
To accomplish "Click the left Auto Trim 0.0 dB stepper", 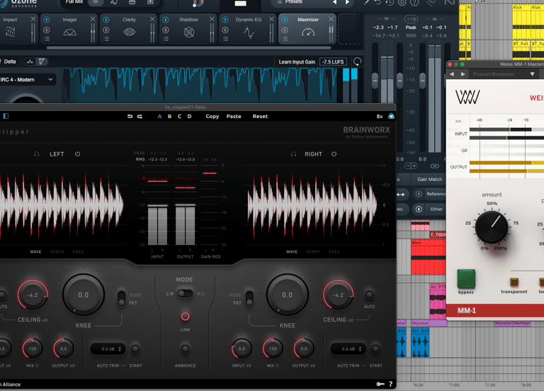I will point(108,349).
